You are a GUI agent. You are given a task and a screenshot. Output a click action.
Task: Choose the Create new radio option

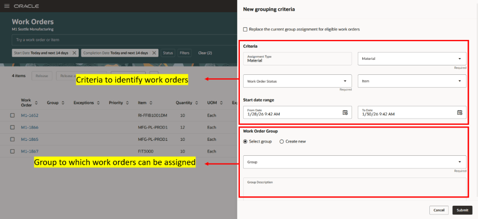[282, 141]
